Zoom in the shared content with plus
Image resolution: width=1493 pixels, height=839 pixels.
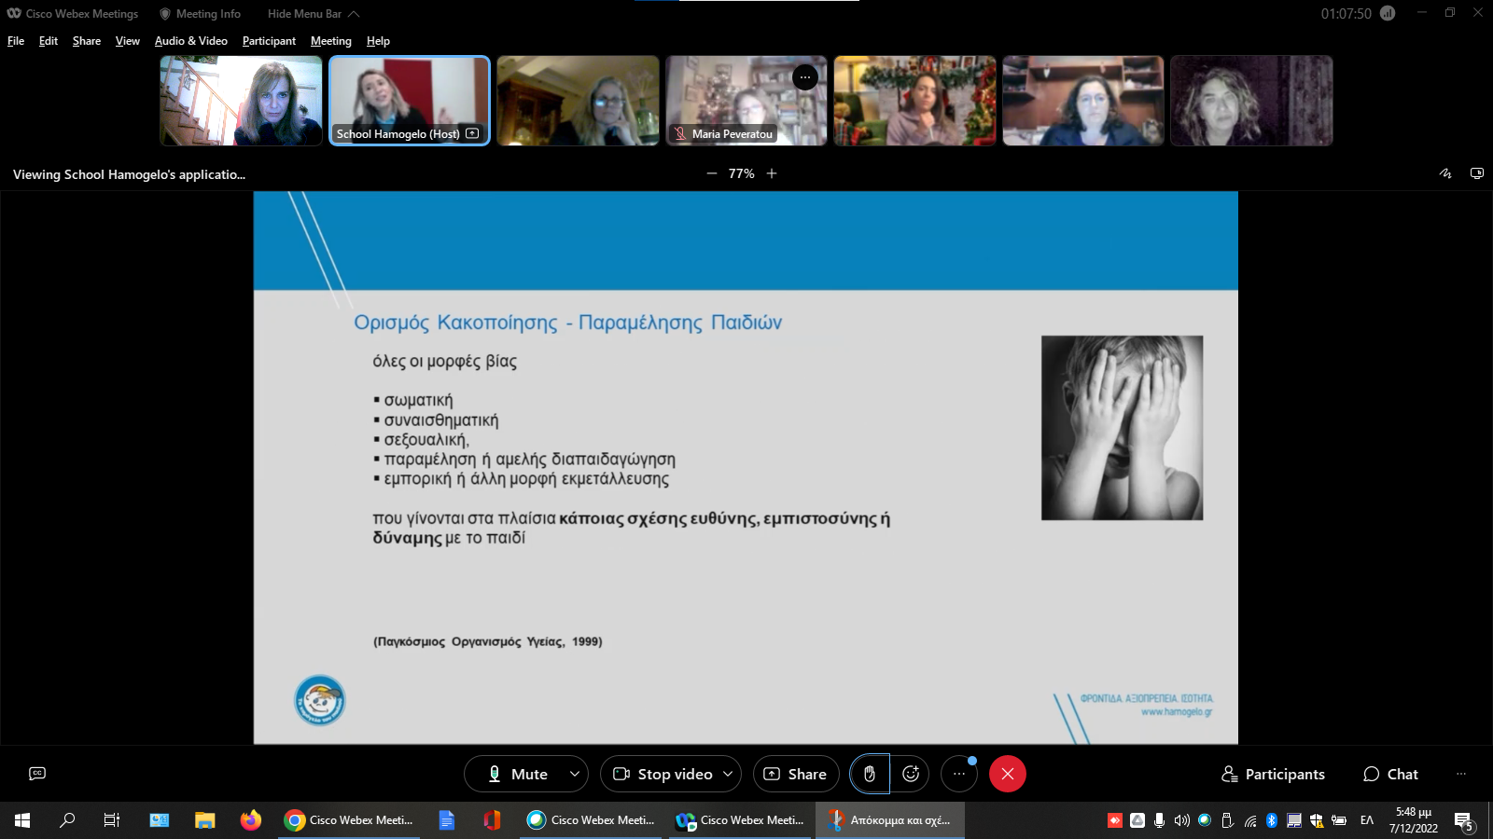[x=772, y=173]
